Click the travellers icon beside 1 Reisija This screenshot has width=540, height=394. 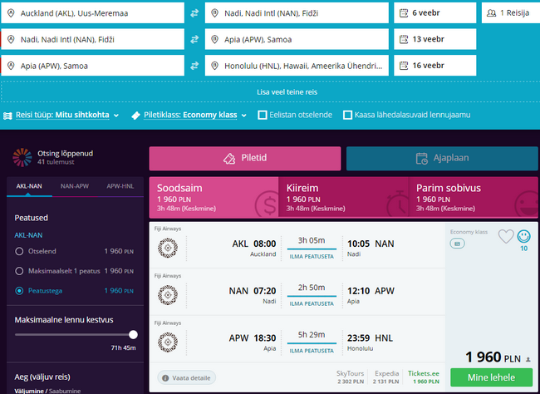pos(492,13)
